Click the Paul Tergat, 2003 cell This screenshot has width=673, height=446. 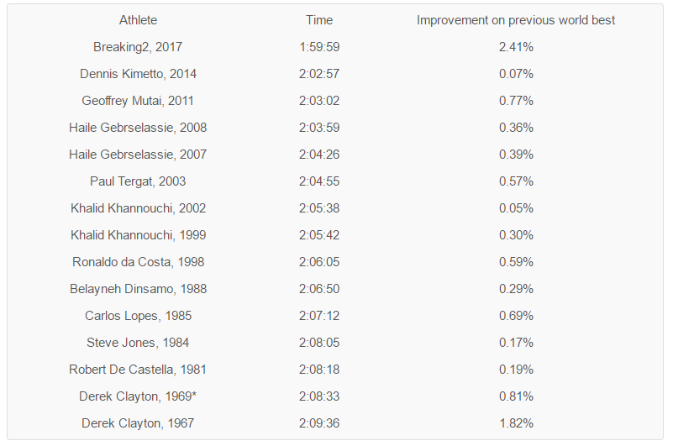pos(138,181)
